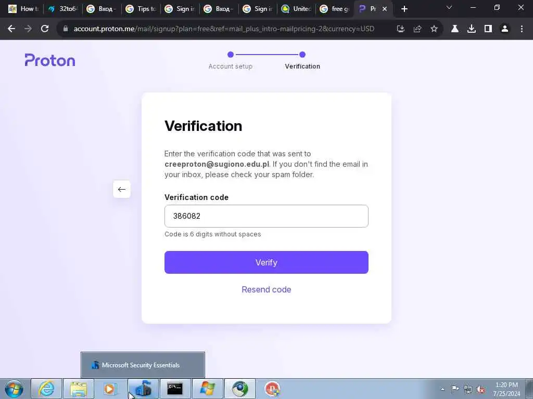Open the Chrome Labs flask icon
Viewport: 533px width, 399px height.
point(455,29)
